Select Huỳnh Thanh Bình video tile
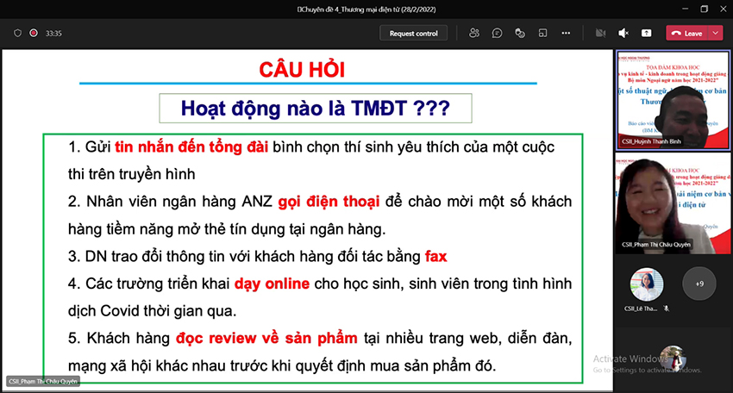 673,100
